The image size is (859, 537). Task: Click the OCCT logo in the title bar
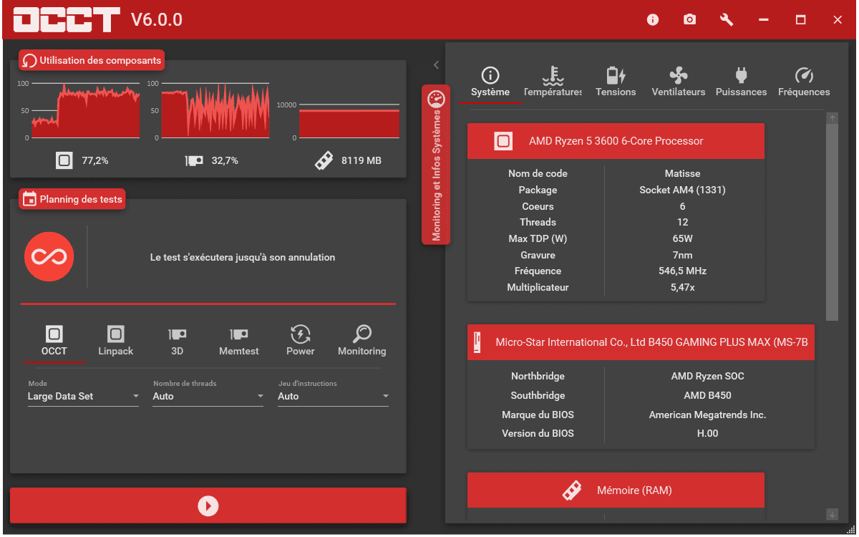(67, 20)
